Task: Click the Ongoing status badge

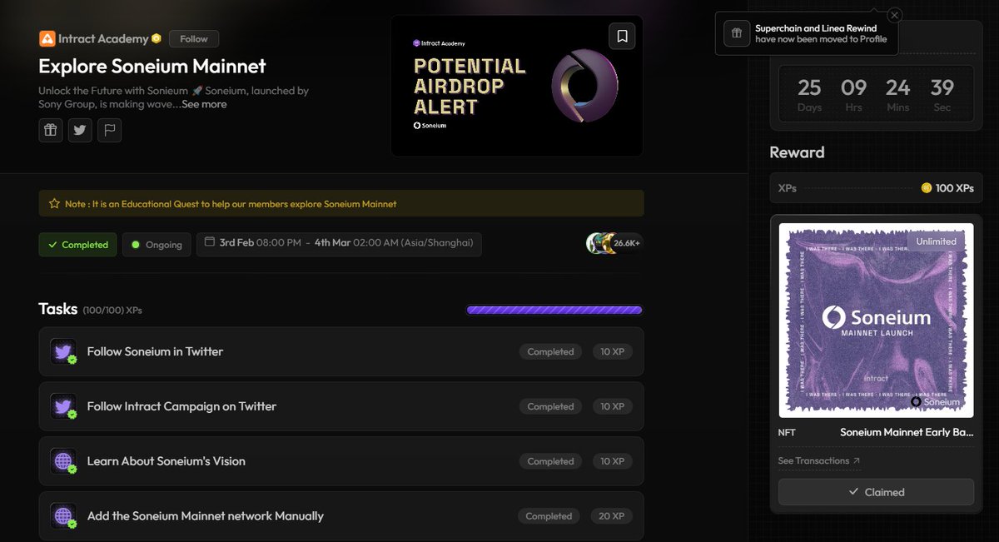Action: 157,245
